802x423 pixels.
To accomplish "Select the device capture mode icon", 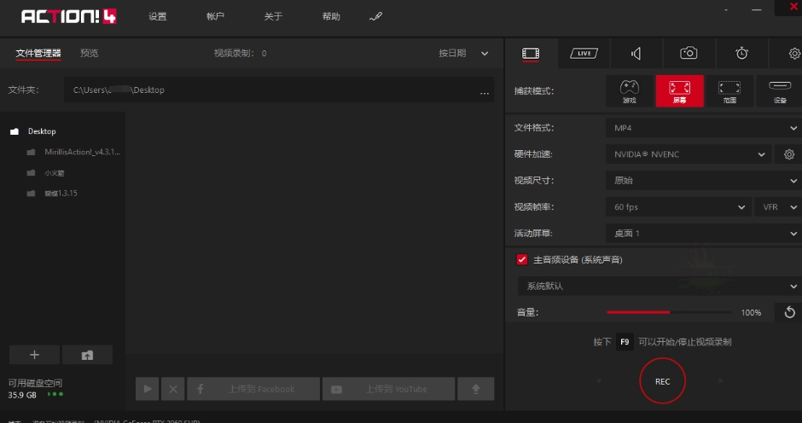I will click(779, 90).
